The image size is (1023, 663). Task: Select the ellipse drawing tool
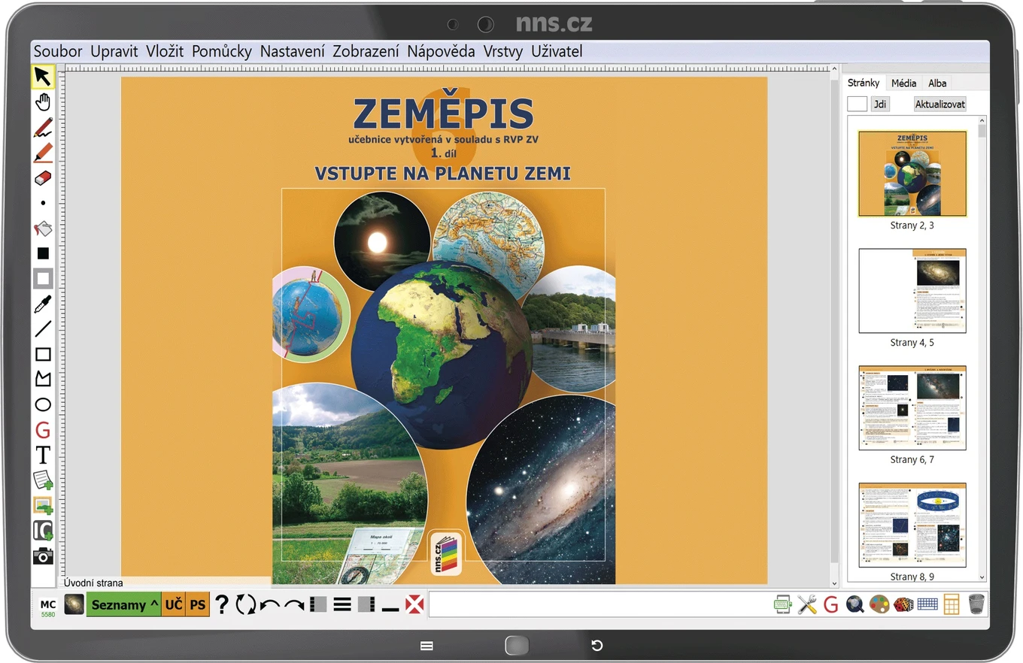point(43,405)
